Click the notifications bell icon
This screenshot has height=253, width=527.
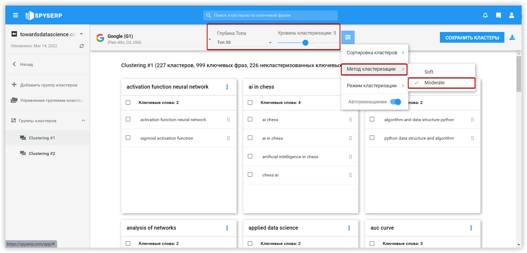[x=485, y=15]
